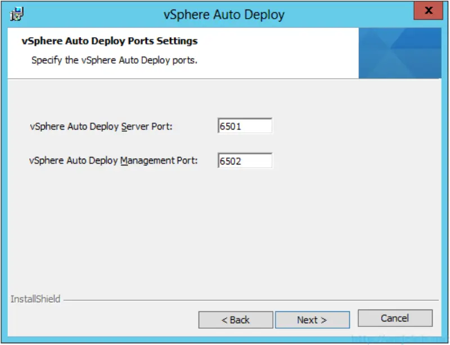Select the vSphere Auto Deploy Server Port field
This screenshot has height=345, width=450.
pos(244,126)
